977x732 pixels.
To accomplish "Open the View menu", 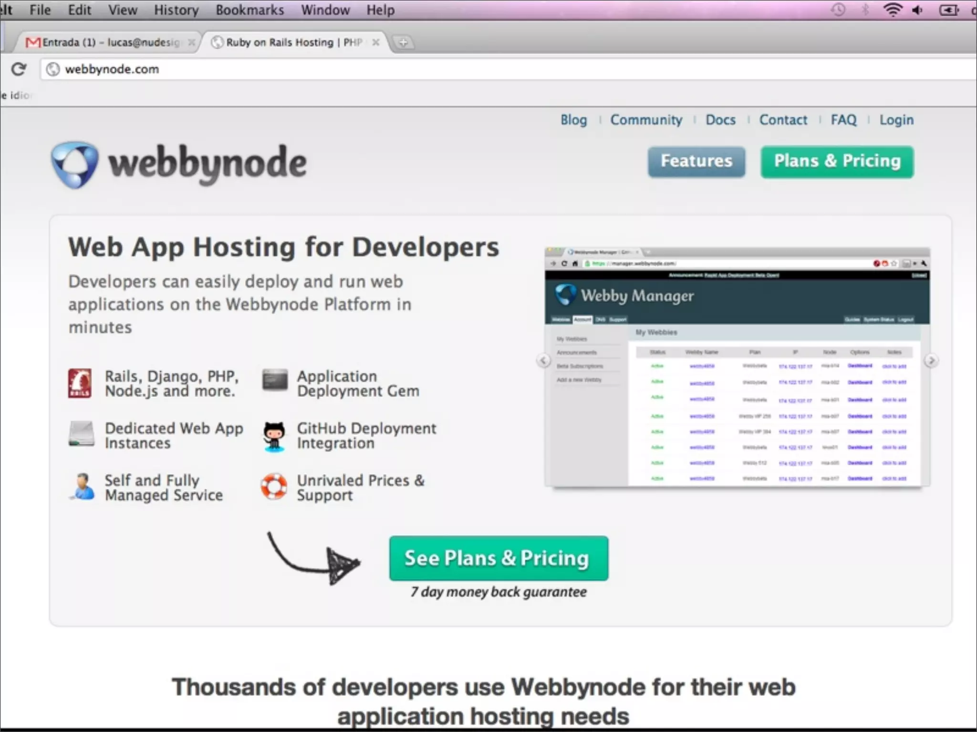I will click(123, 10).
